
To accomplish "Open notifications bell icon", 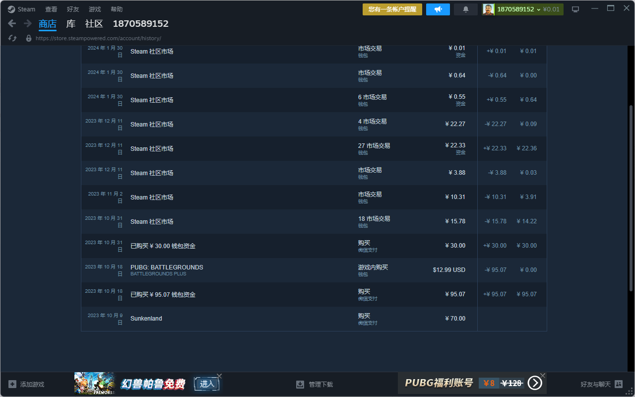I will coord(466,9).
